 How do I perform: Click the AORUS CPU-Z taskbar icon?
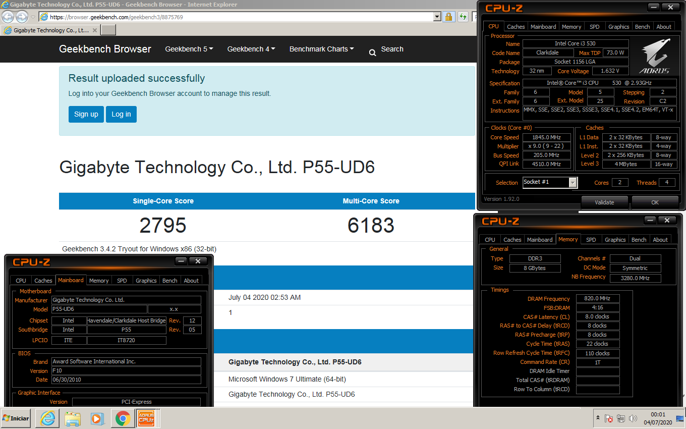[146, 418]
